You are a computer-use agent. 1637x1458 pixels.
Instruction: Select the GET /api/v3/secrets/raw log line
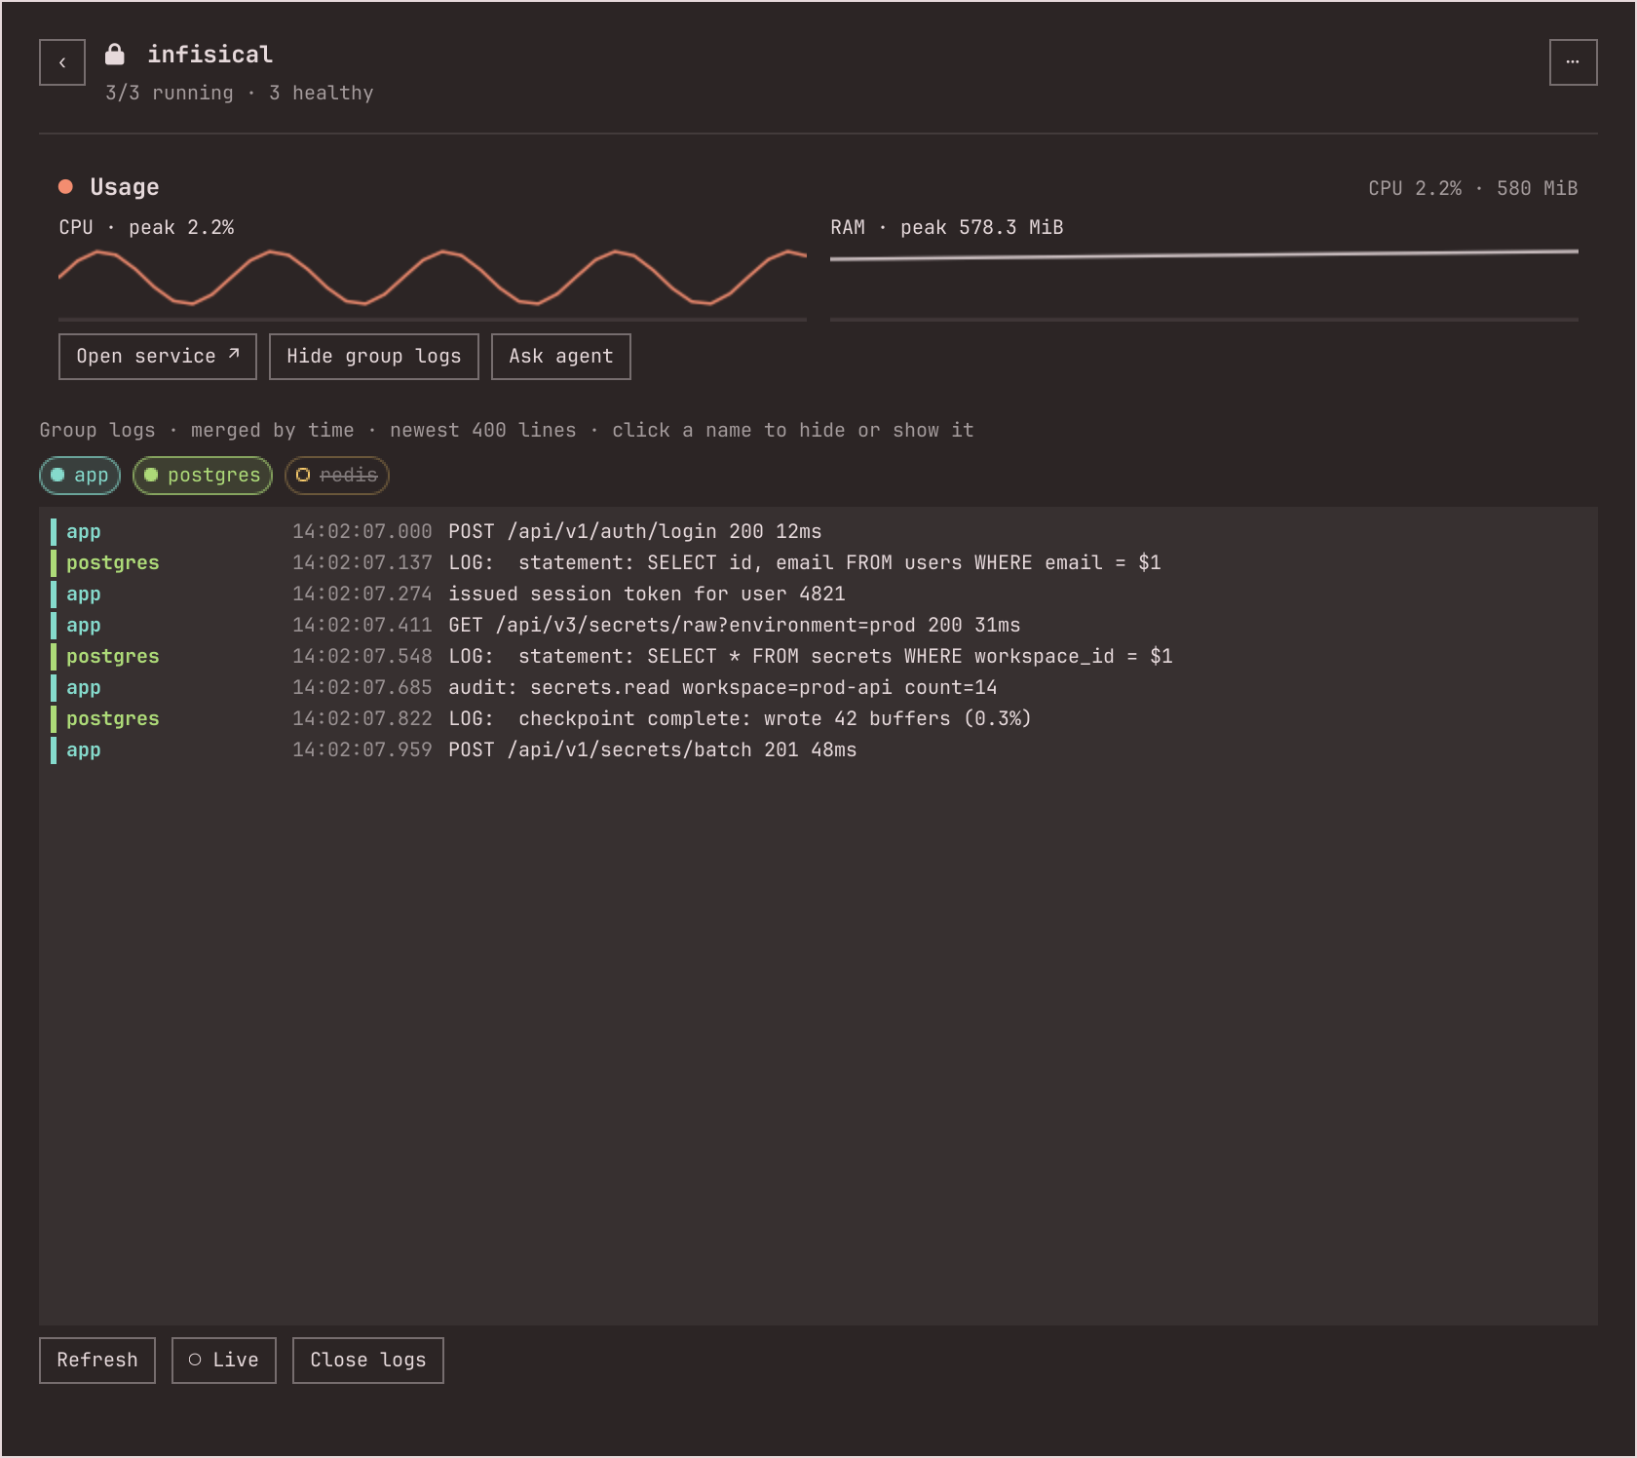[x=818, y=626]
